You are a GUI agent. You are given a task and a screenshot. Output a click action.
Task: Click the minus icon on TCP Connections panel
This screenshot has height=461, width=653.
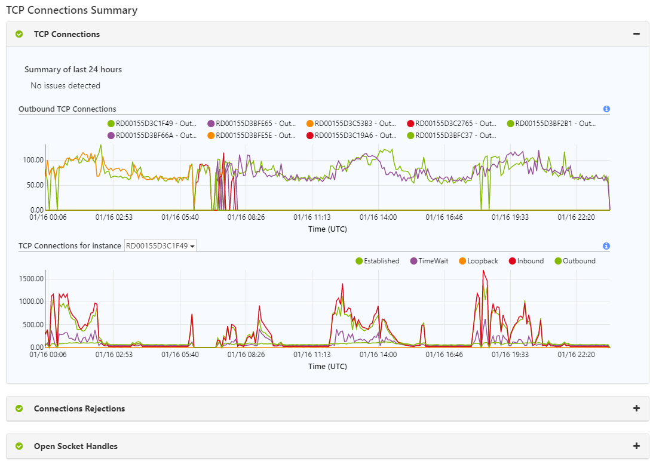coord(636,34)
